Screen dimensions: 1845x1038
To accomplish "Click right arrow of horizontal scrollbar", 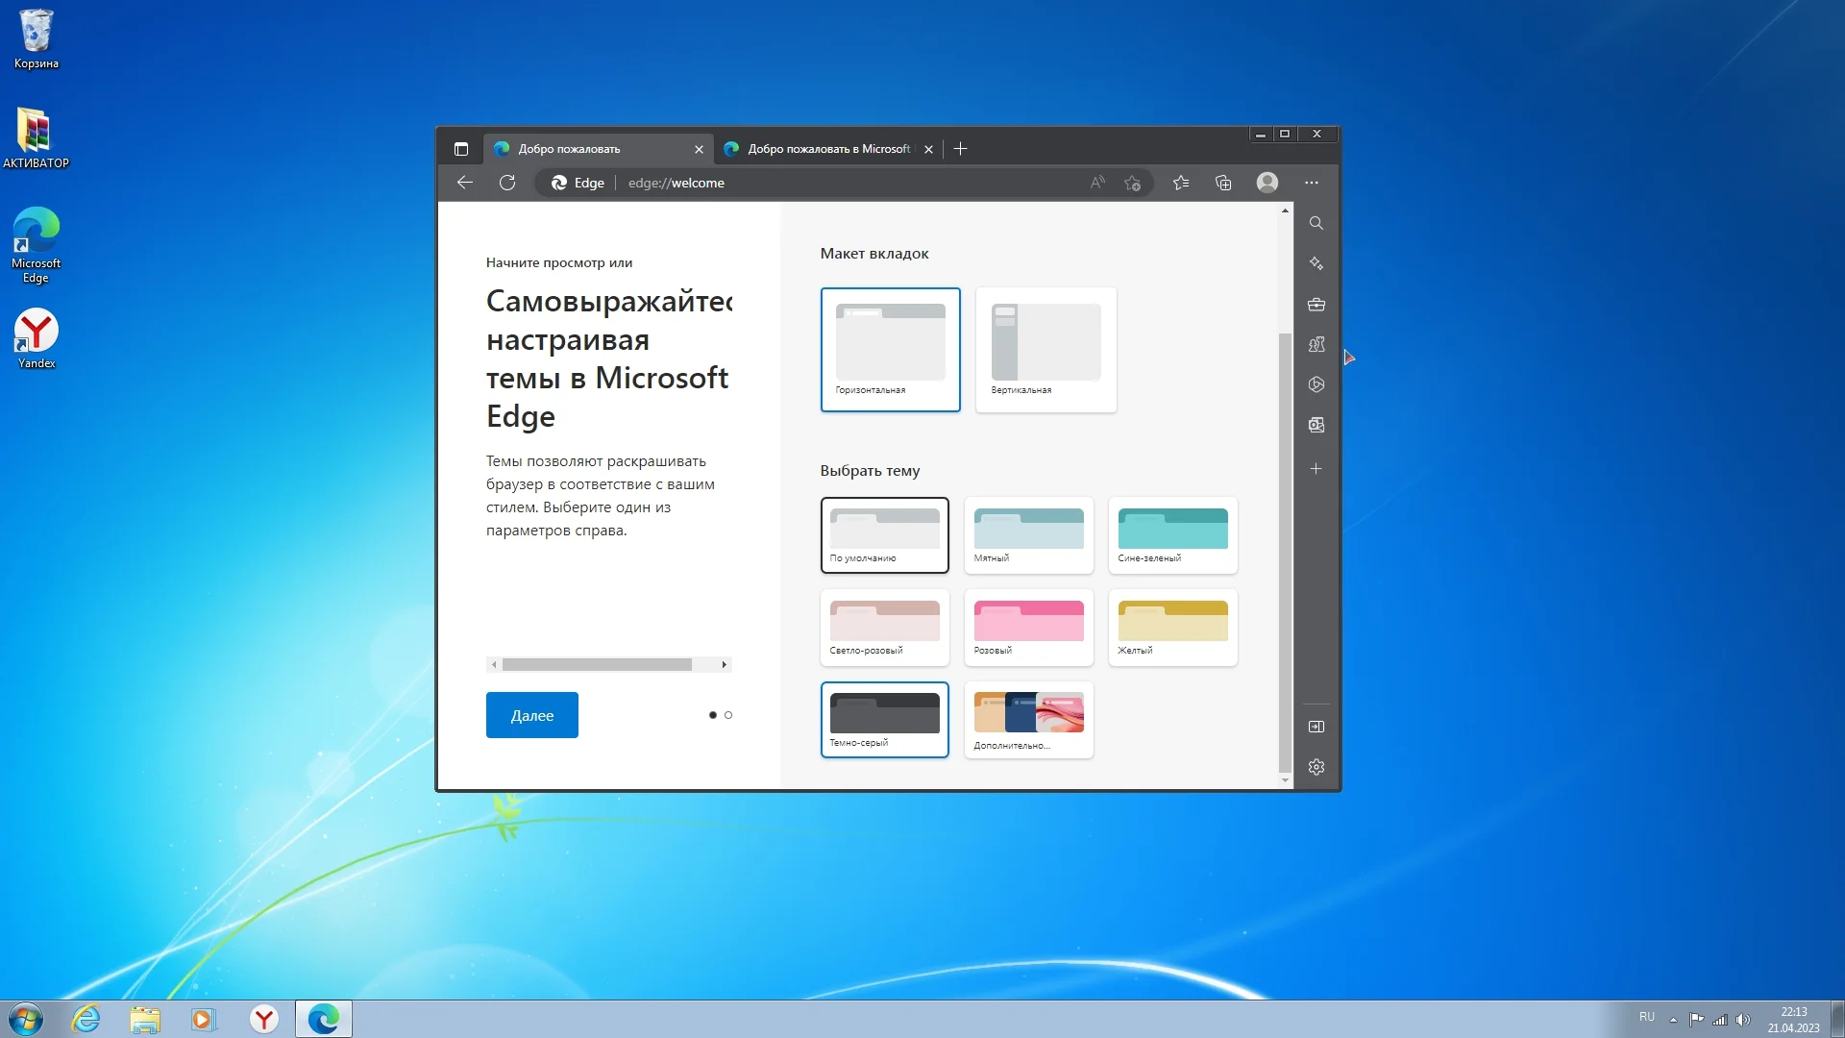I will 725,665.
